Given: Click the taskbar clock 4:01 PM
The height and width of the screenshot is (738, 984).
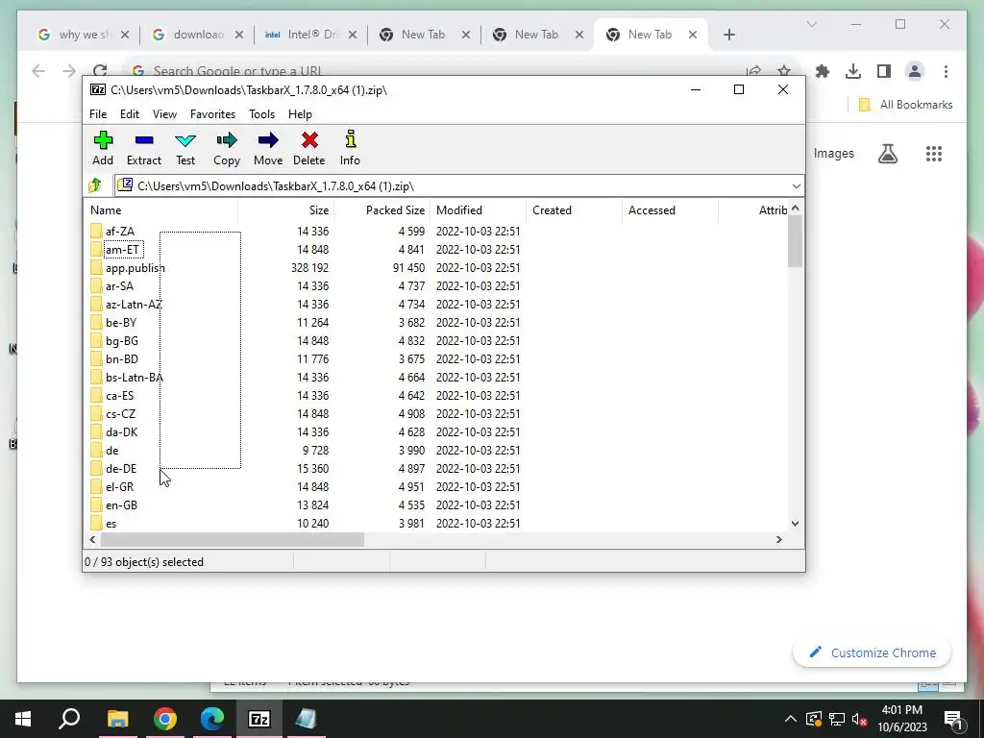Looking at the screenshot, I should [x=901, y=719].
